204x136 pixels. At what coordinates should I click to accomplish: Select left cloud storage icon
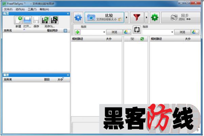127,32
